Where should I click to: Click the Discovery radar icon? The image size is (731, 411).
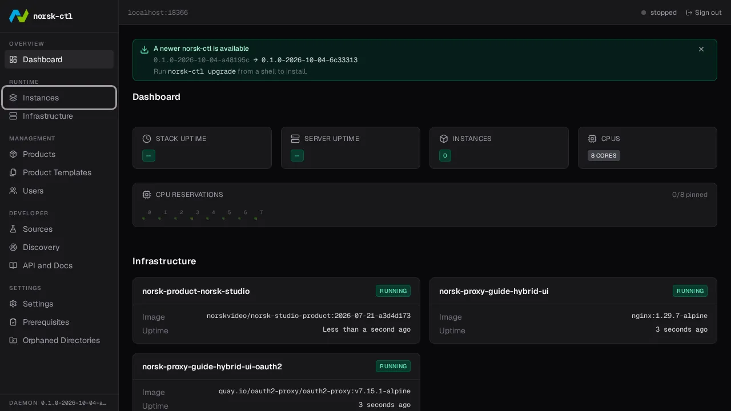[13, 247]
